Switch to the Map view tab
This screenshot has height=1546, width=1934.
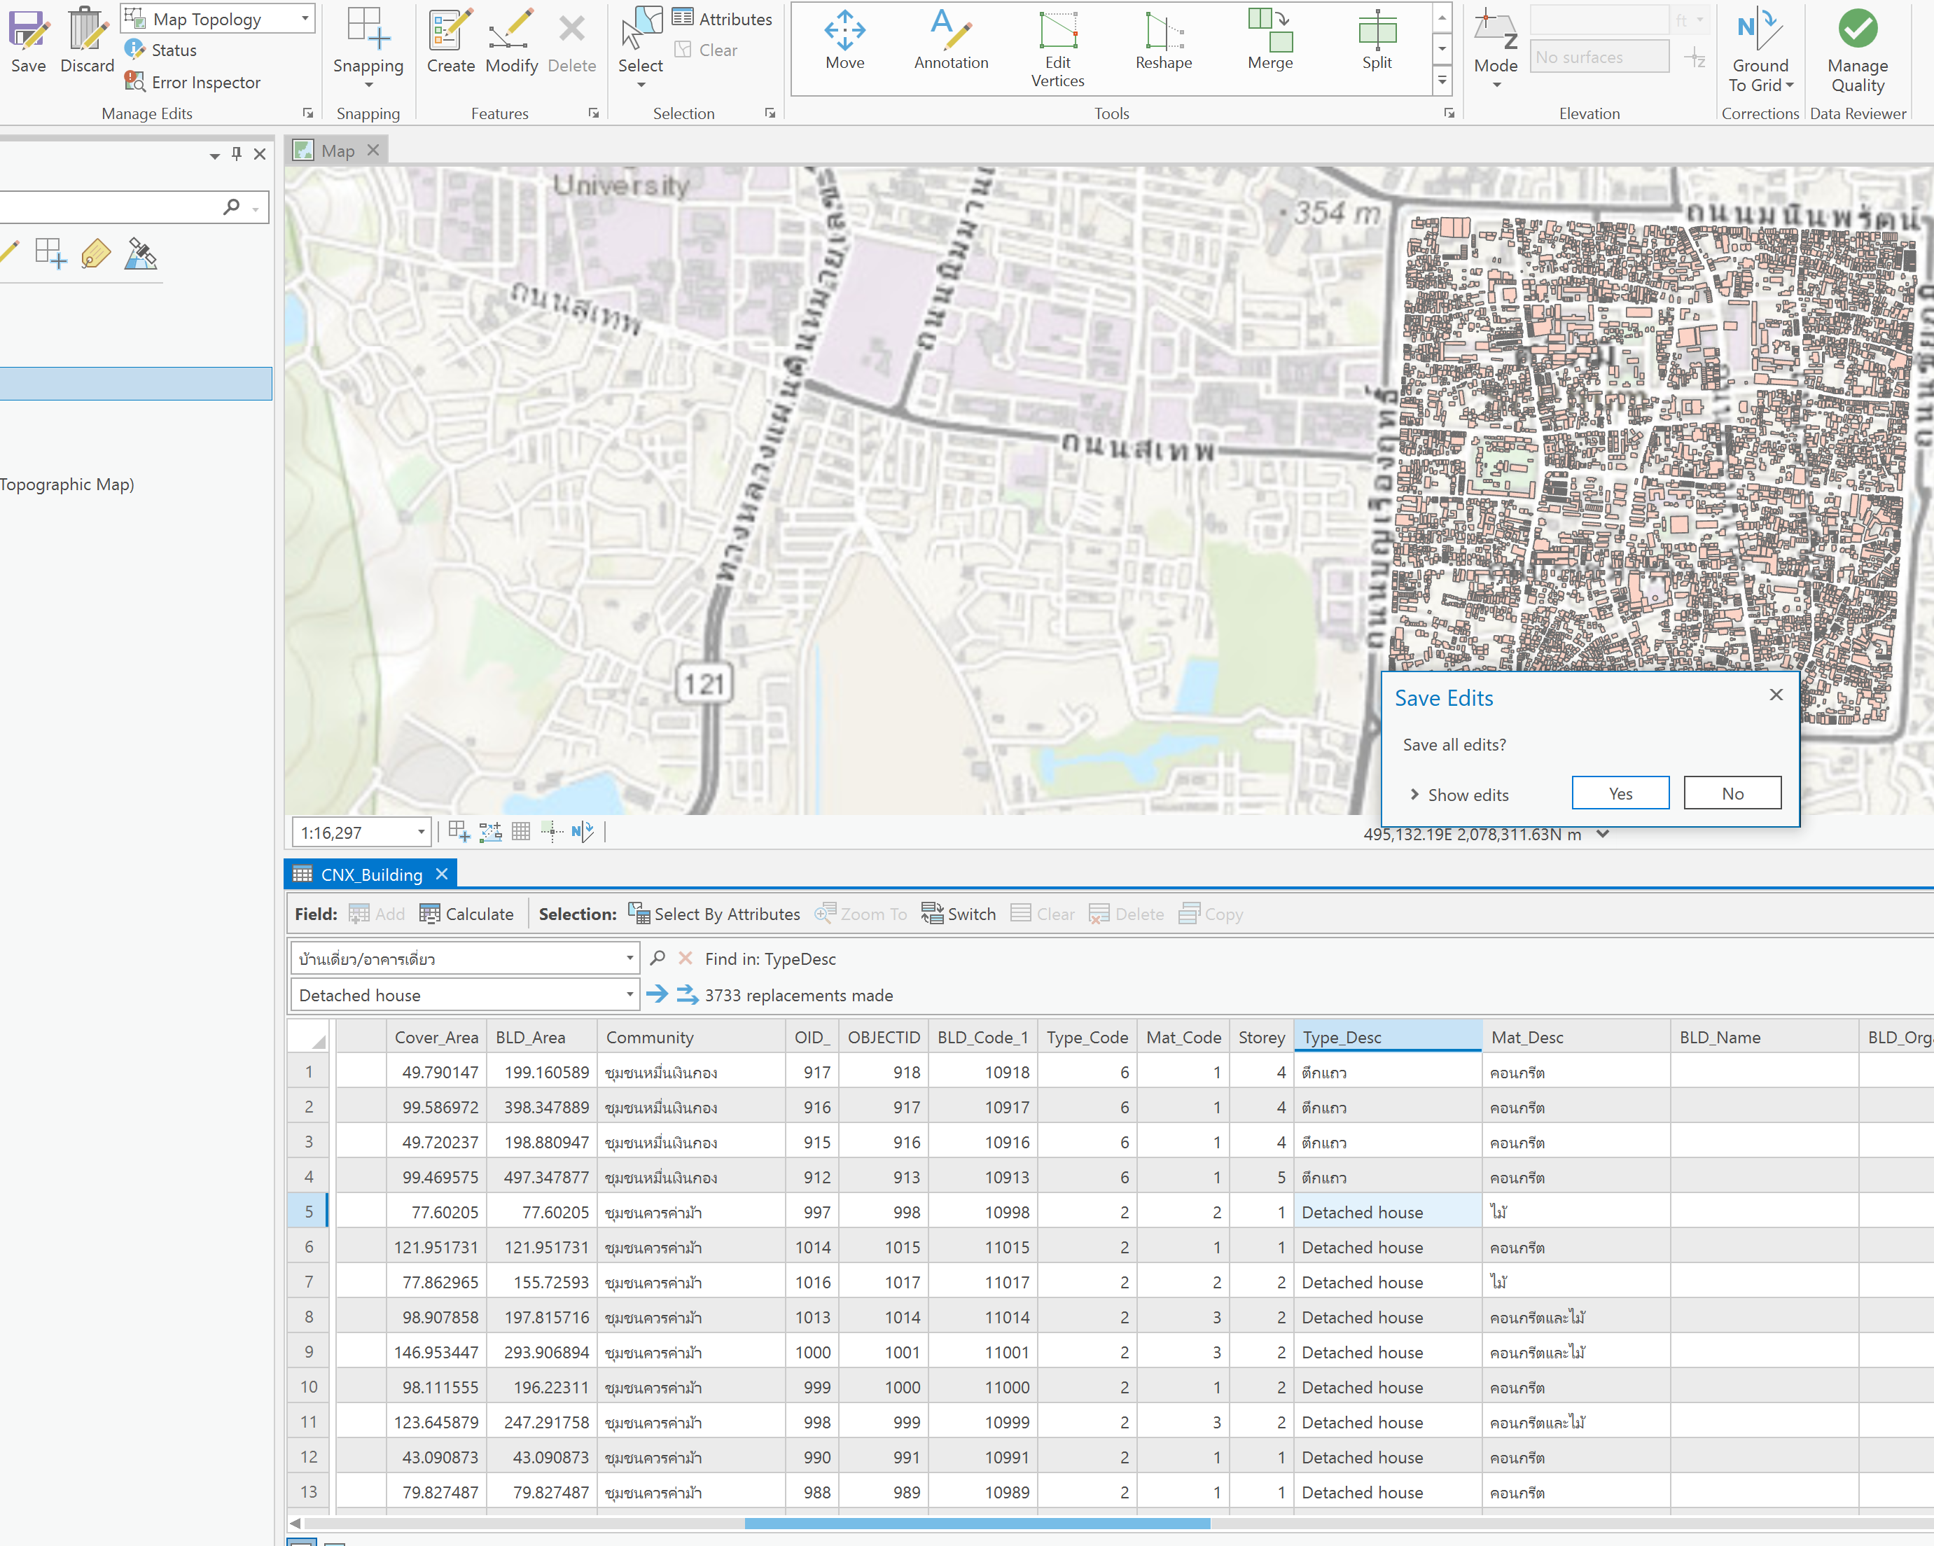[338, 151]
